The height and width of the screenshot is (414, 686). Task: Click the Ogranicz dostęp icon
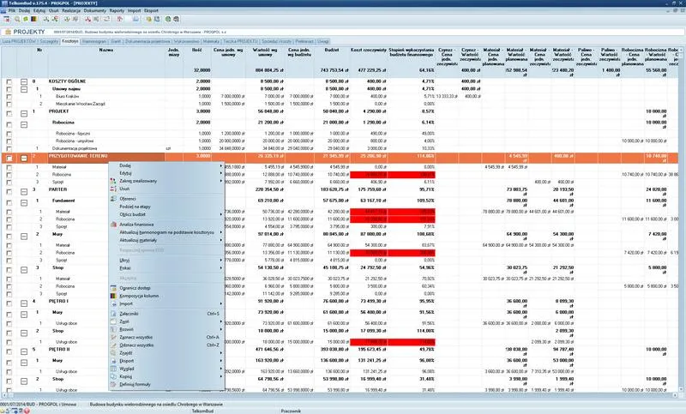(113, 288)
